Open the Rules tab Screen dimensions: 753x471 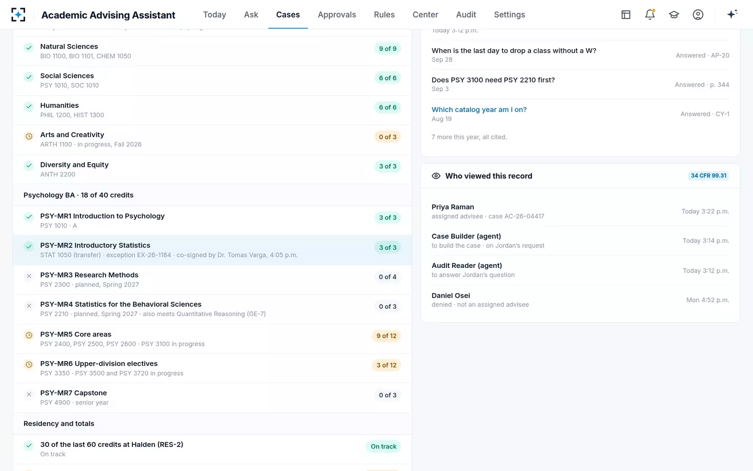pyautogui.click(x=384, y=15)
